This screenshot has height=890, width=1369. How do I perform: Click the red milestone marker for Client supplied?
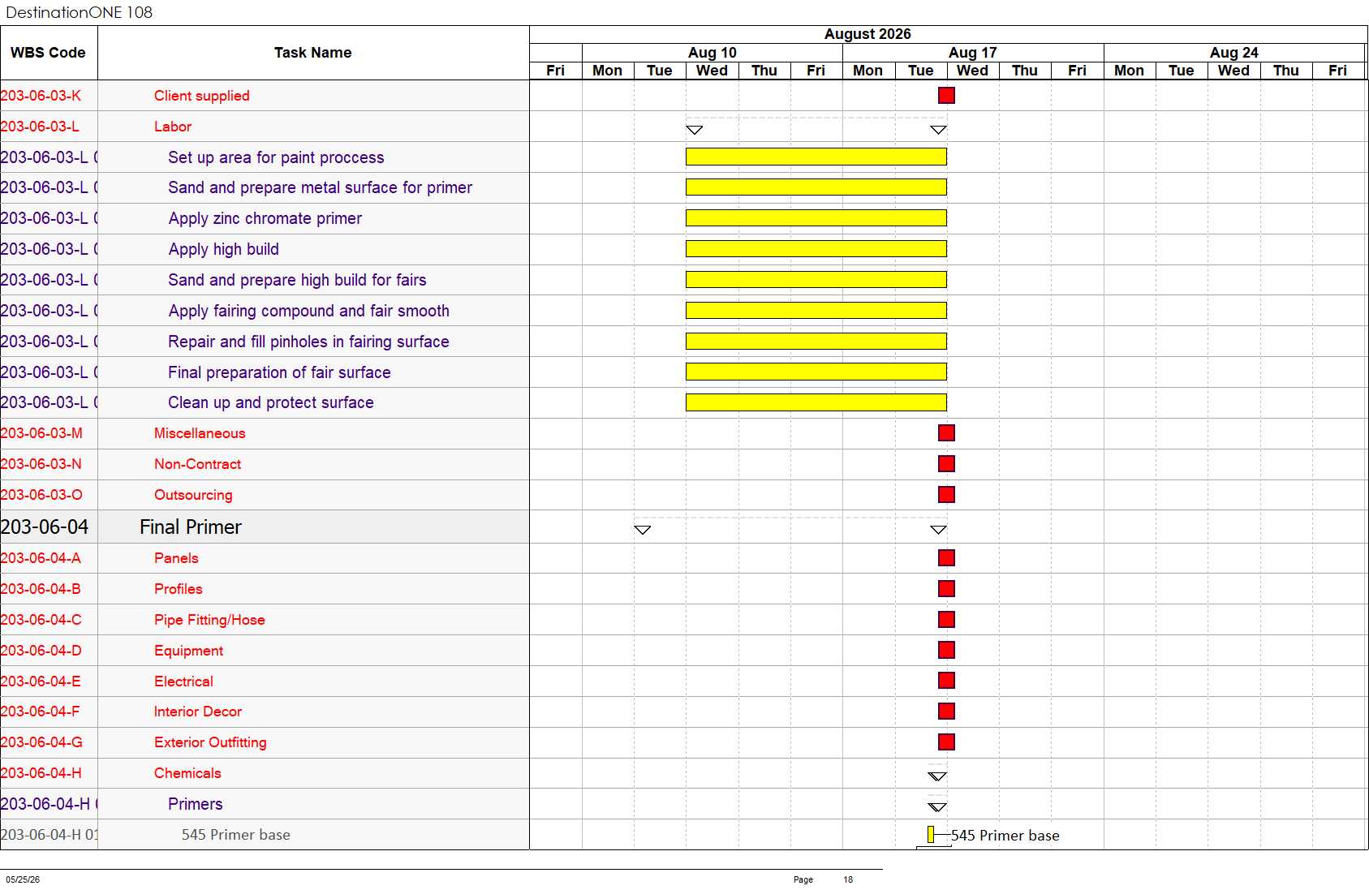coord(946,96)
